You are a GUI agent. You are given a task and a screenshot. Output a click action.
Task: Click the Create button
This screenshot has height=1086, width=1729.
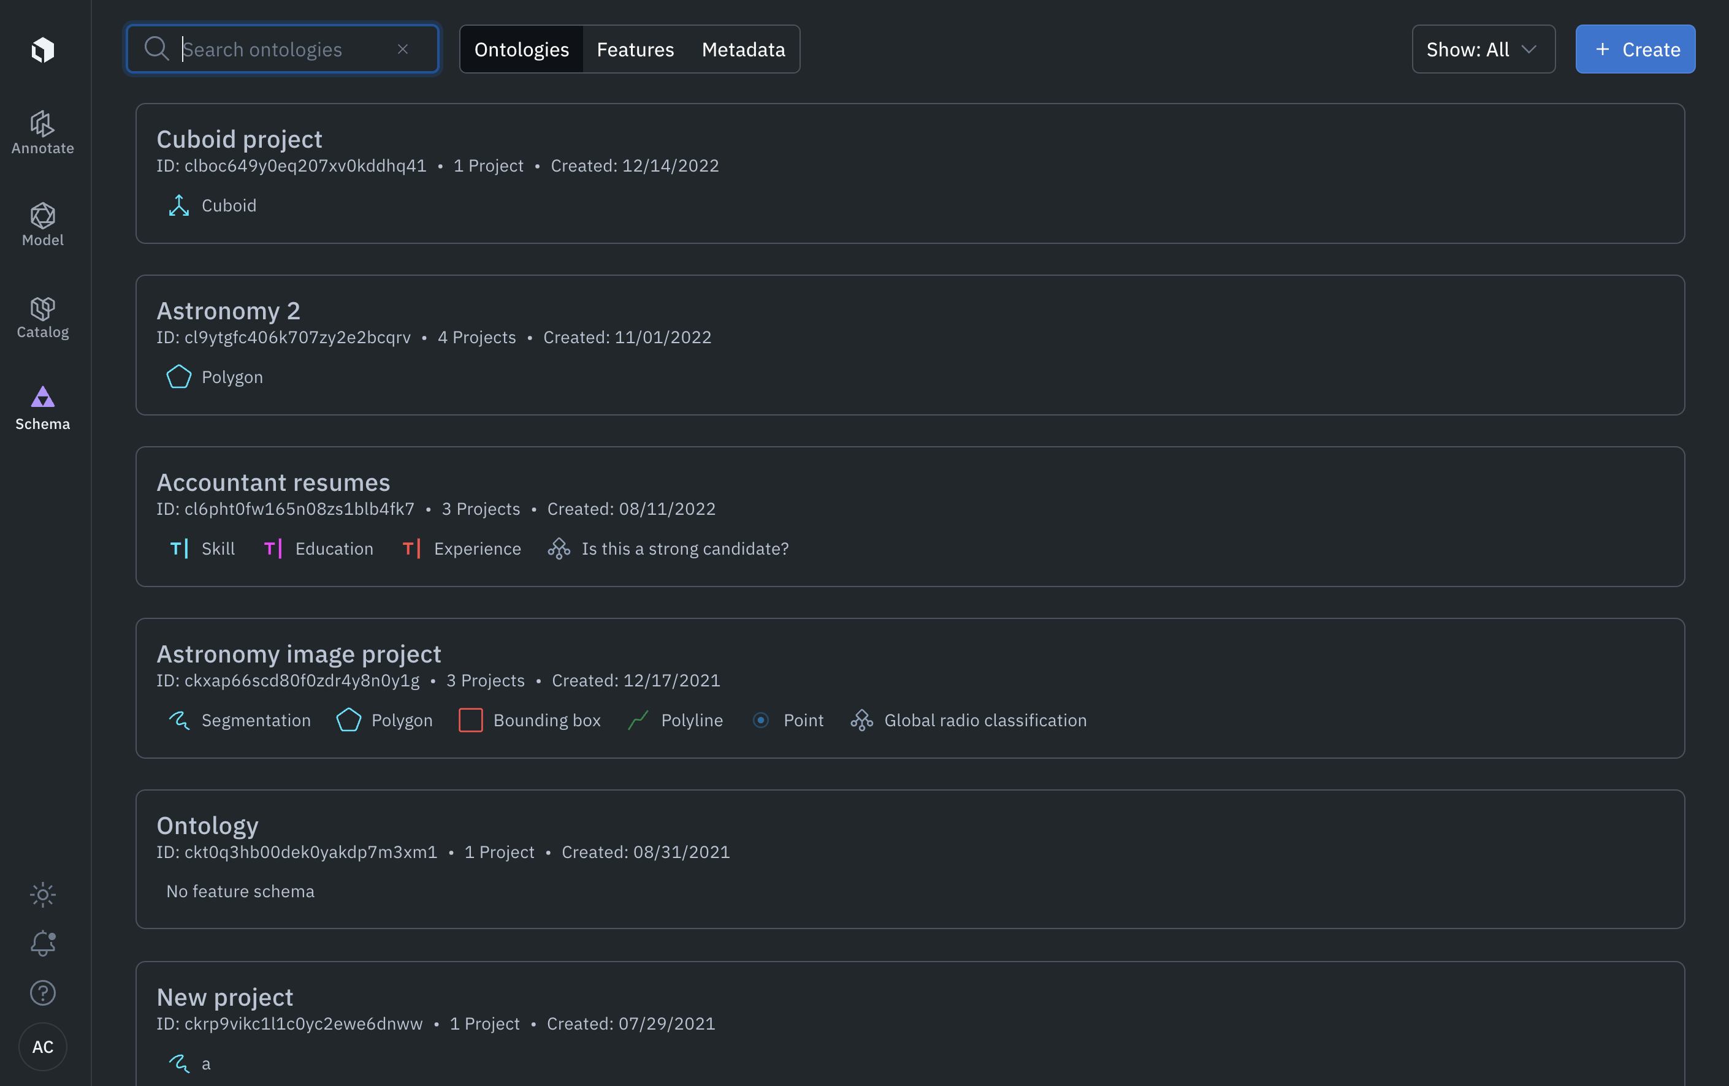[x=1635, y=49]
